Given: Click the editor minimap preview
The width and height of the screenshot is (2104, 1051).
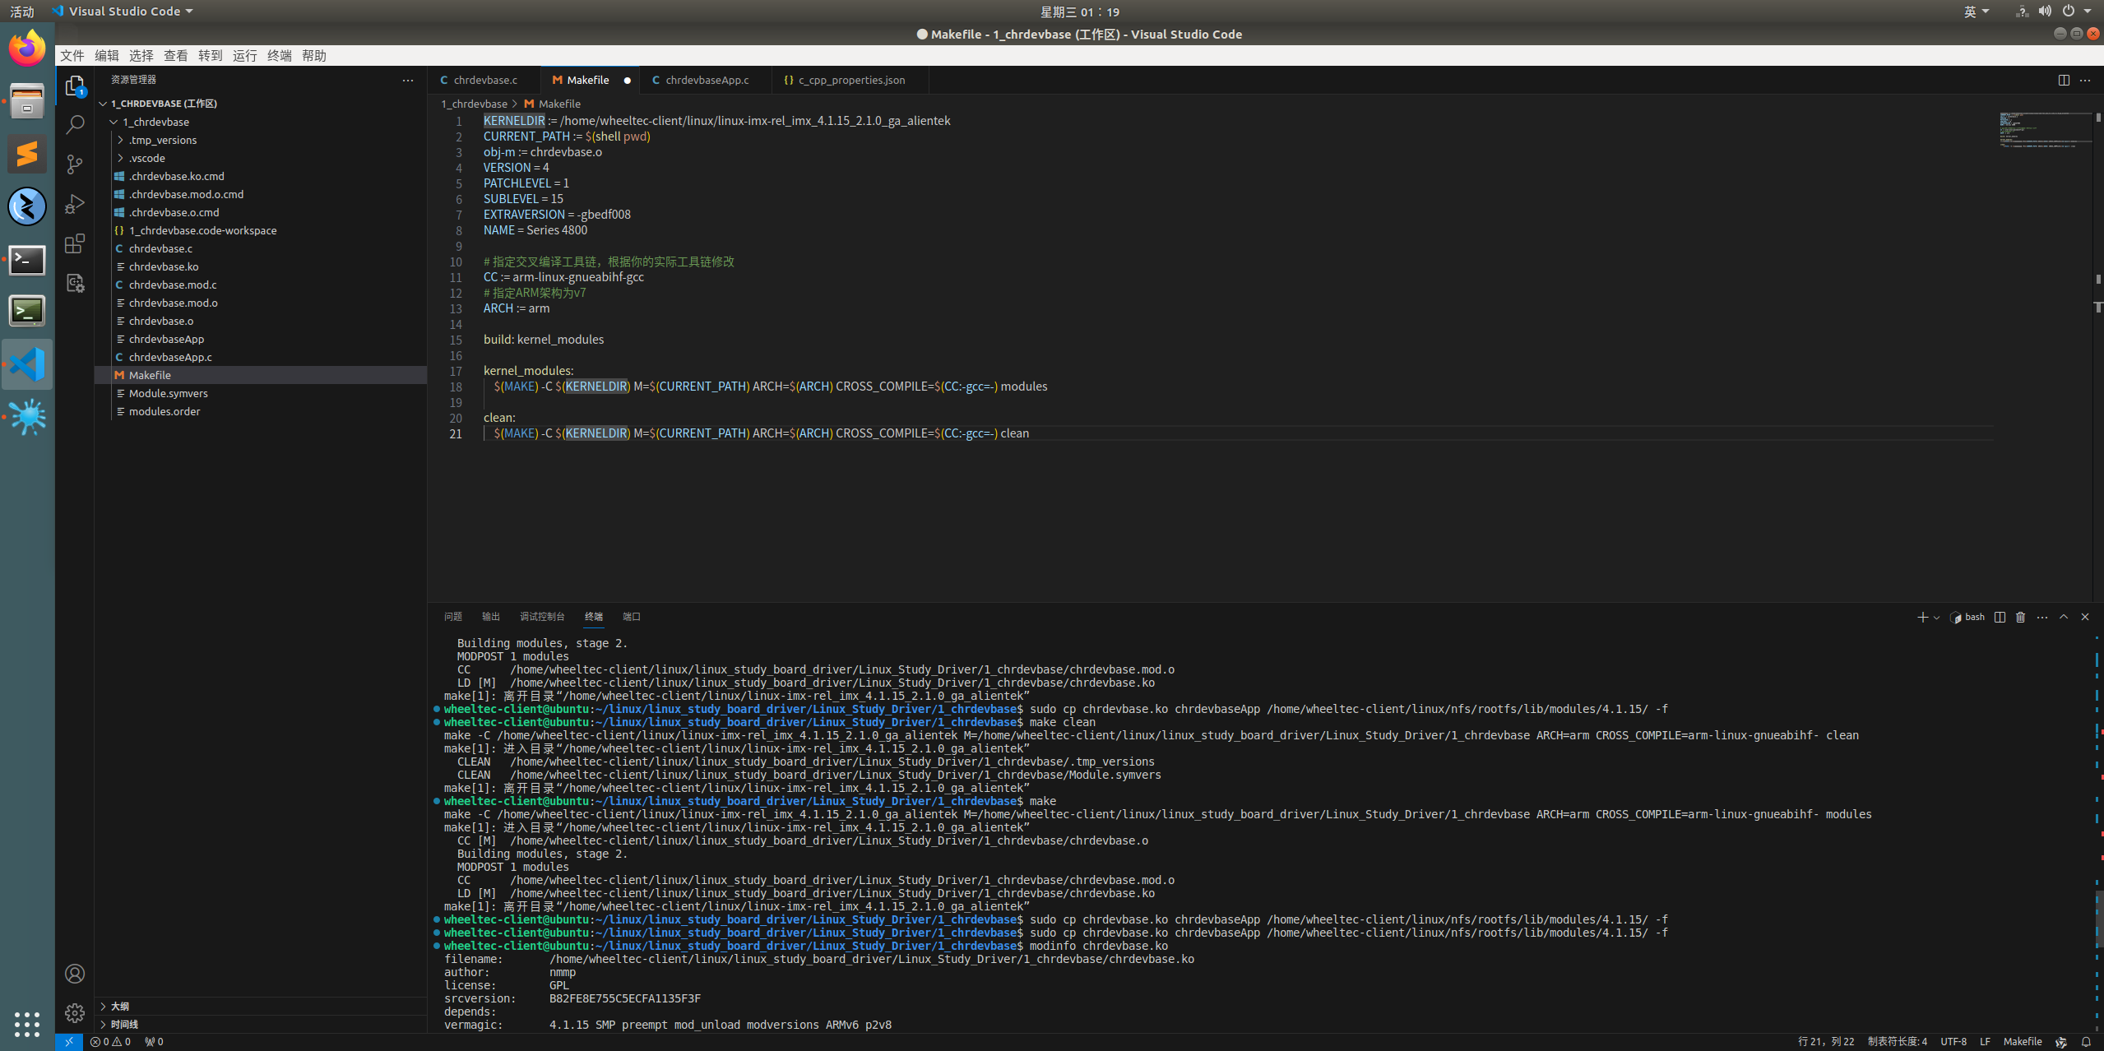Looking at the screenshot, I should point(2046,130).
